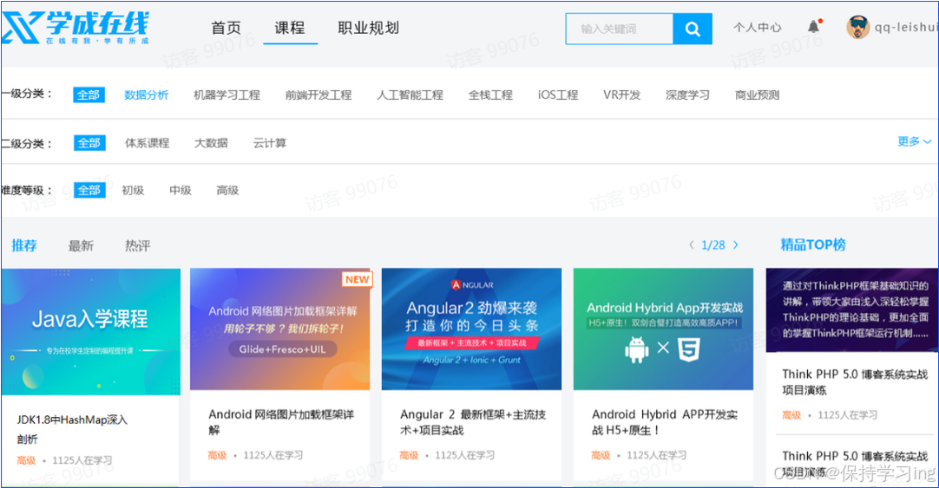Open Android 网络图片加载框架详解 title
This screenshot has width=939, height=488.
281,422
